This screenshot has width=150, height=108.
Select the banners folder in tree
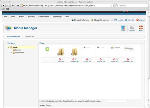coord(18,50)
